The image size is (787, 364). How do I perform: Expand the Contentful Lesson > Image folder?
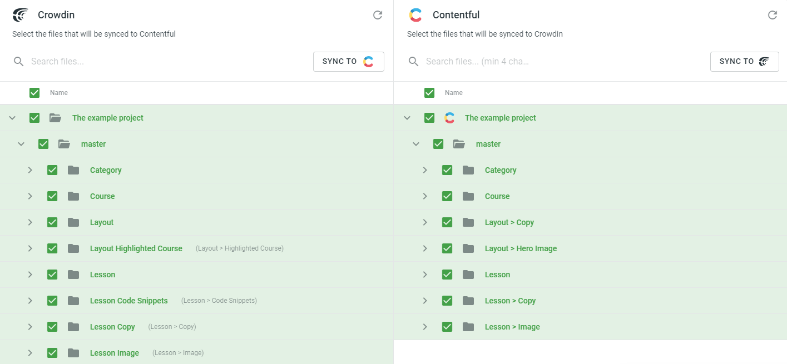425,327
